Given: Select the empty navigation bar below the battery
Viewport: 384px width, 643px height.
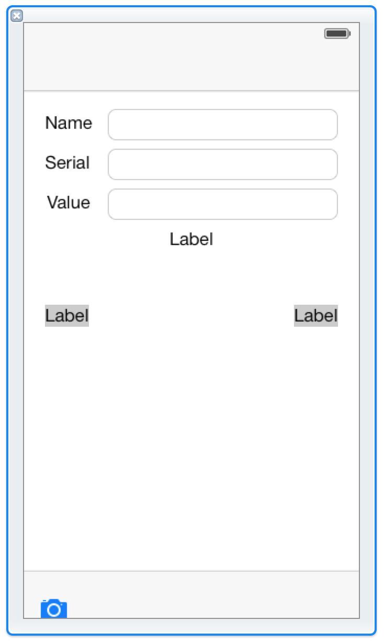Looking at the screenshot, I should click(x=191, y=68).
